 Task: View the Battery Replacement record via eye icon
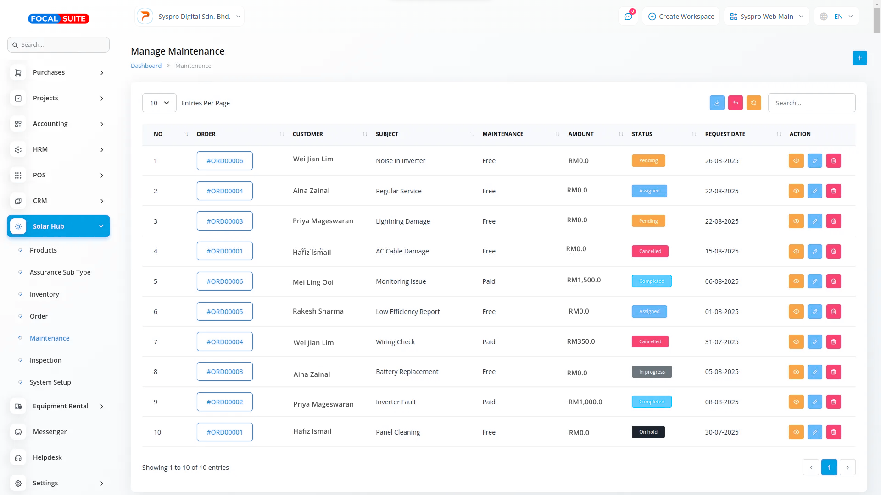796,372
